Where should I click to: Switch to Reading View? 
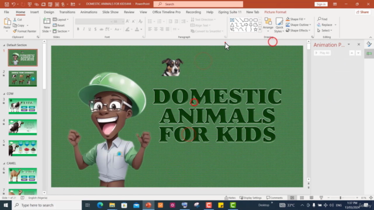311,198
